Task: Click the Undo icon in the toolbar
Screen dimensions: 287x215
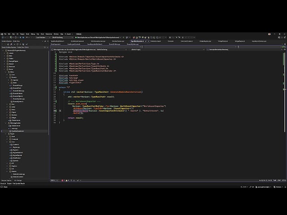Action: click(27, 38)
